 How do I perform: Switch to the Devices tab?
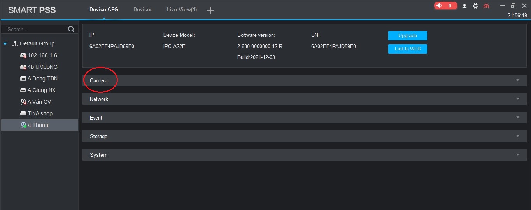pos(143,10)
